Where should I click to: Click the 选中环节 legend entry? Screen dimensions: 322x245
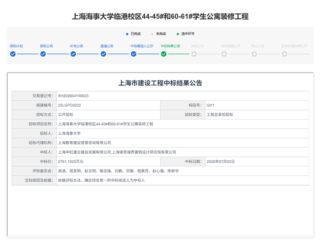click(x=186, y=34)
